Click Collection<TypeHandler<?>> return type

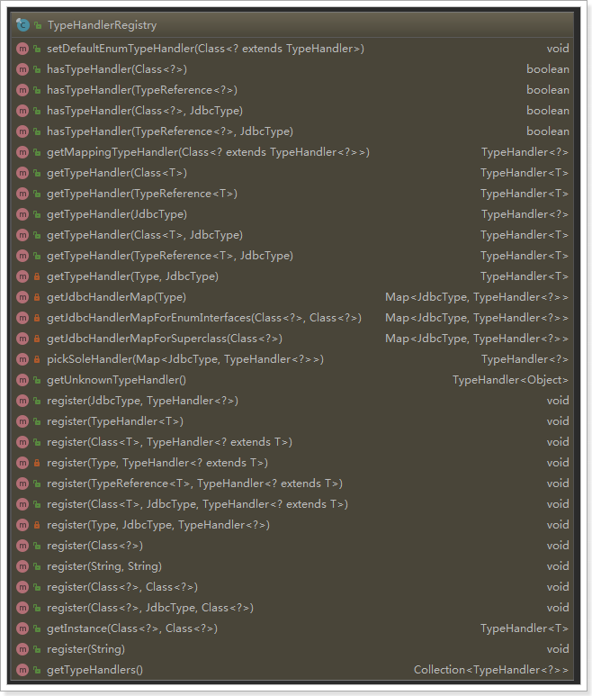point(490,670)
